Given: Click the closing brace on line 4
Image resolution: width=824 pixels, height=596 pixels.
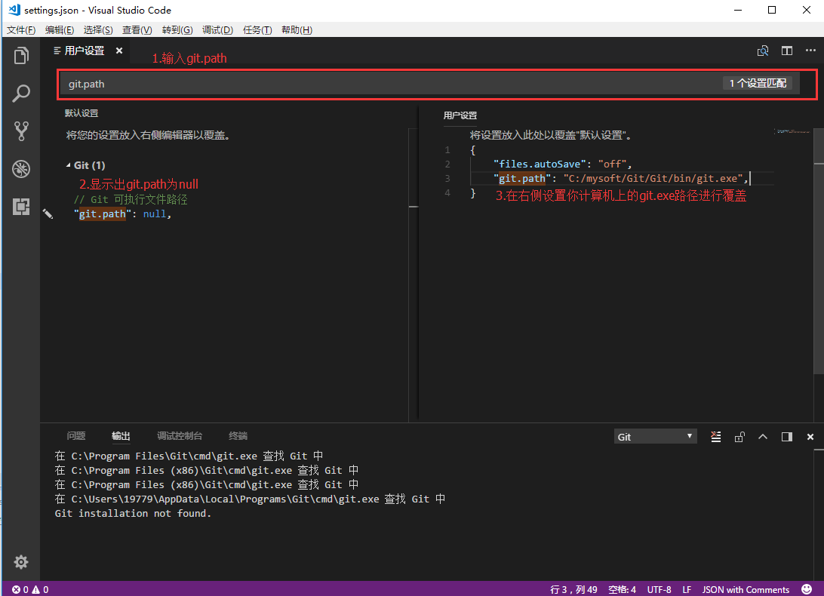Looking at the screenshot, I should click(473, 193).
